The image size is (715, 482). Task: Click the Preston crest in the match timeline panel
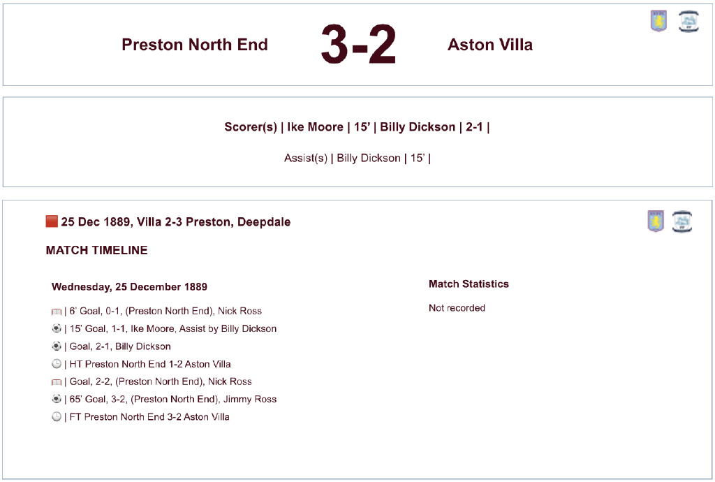[x=682, y=221]
